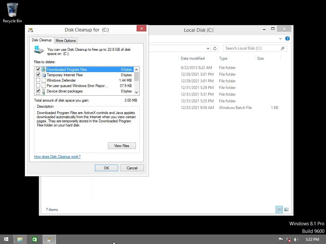Open the address bar history dropdown
Viewport: 326px width, 244px height.
(x=208, y=49)
